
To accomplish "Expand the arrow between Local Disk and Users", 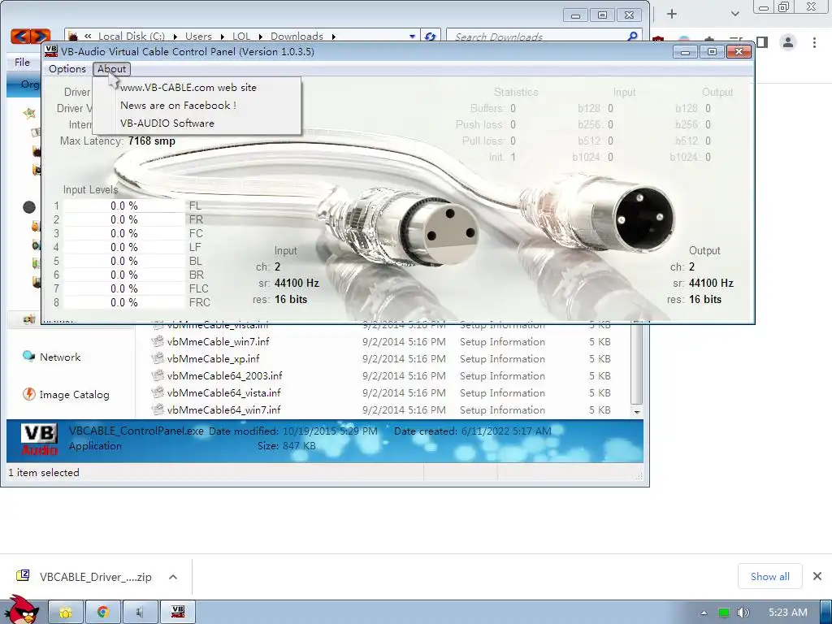I will (175, 36).
